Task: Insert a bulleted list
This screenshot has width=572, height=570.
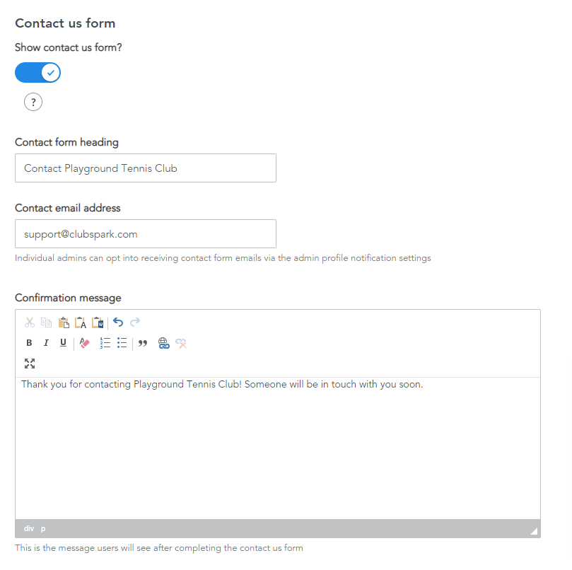Action: pos(122,343)
